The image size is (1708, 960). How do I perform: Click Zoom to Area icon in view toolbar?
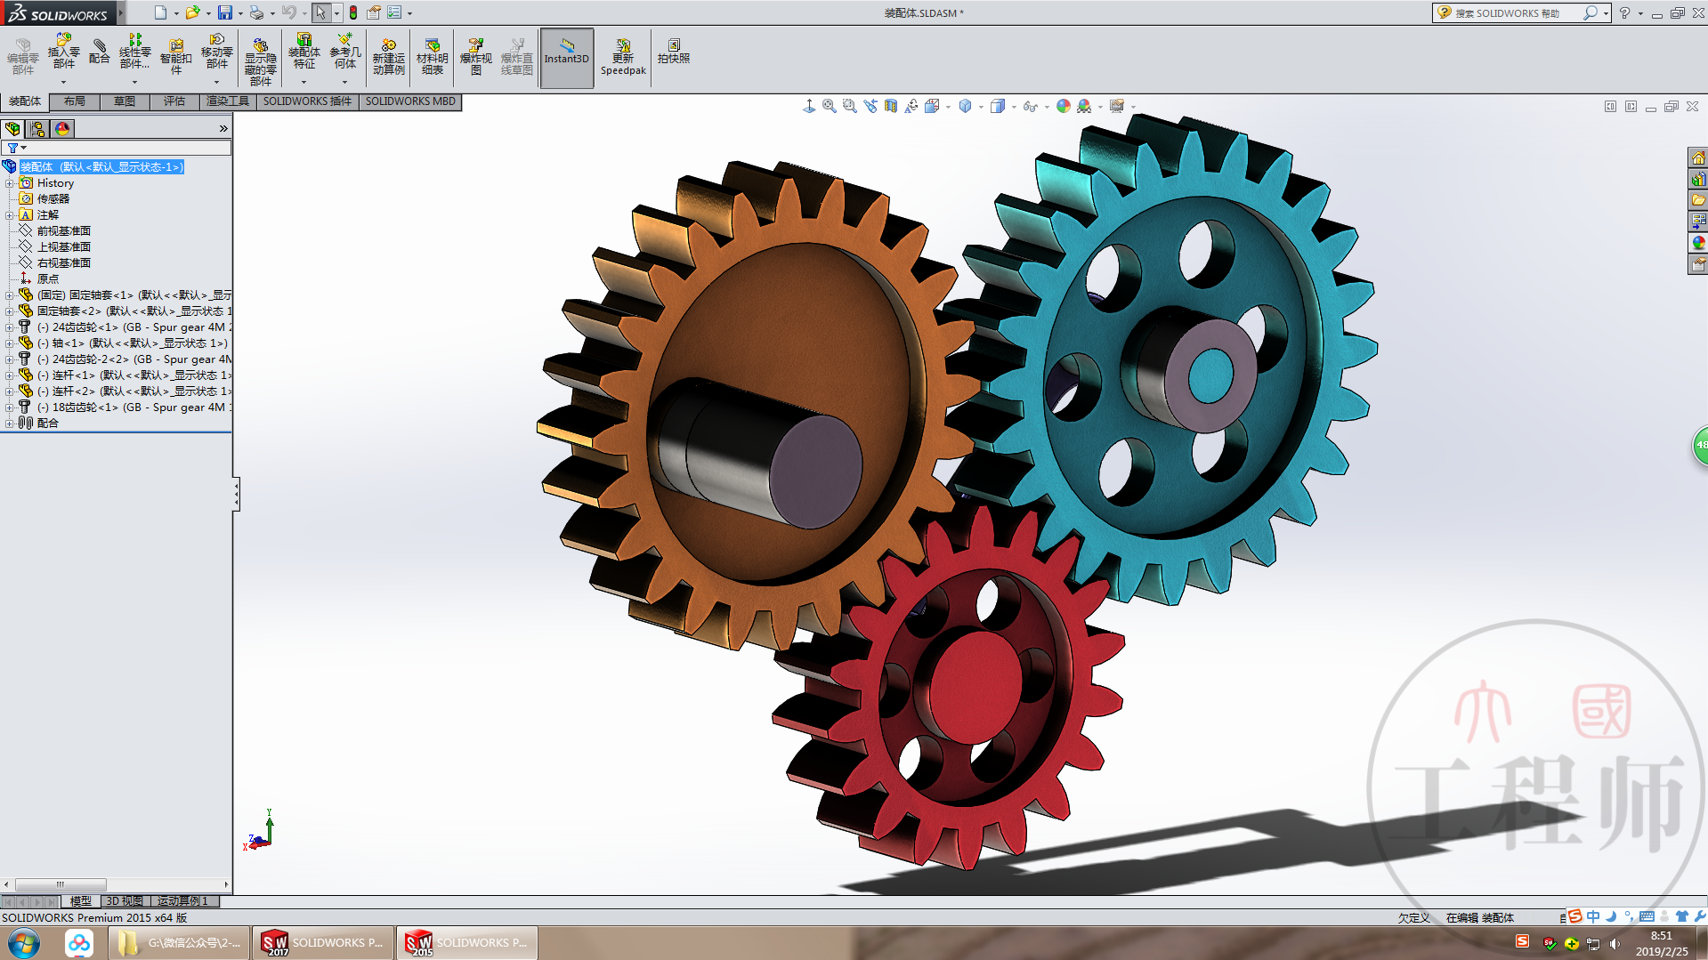pos(849,106)
